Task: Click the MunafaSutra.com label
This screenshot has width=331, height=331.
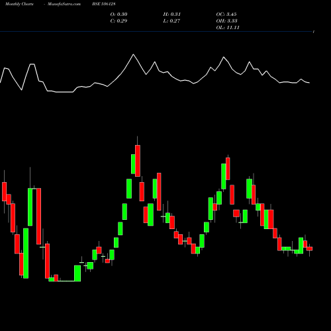Action: [x=64, y=4]
